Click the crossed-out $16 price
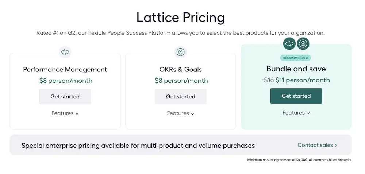Screen dimensions: 365x174 coord(268,80)
